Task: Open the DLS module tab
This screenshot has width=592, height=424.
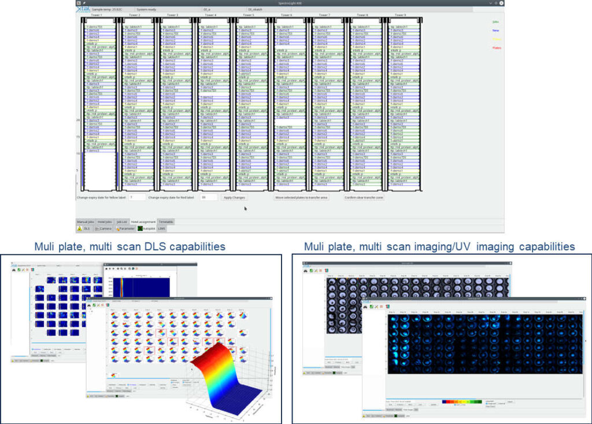Action: (x=84, y=229)
